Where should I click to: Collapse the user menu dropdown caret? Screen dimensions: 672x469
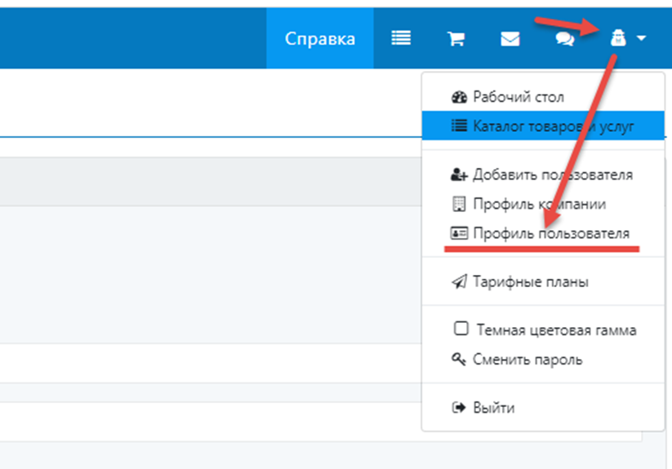(642, 38)
